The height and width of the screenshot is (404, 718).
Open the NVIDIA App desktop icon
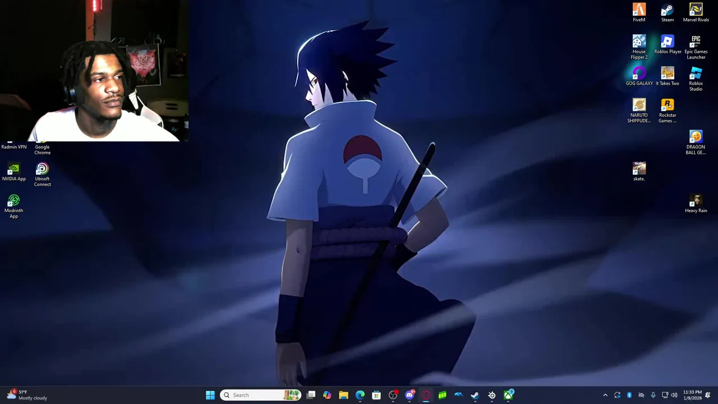(x=14, y=172)
